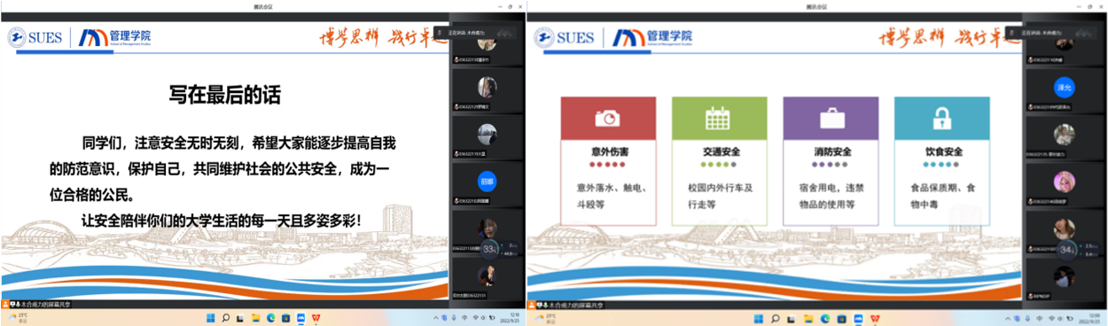The image size is (1108, 326).
Task: Select the blue 泽光 participant avatar
Action: (x=1064, y=88)
